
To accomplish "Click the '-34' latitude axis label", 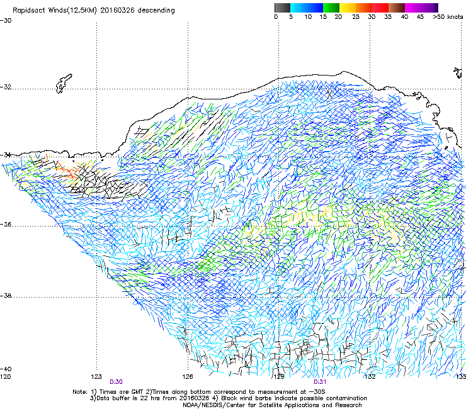I will coord(6,155).
